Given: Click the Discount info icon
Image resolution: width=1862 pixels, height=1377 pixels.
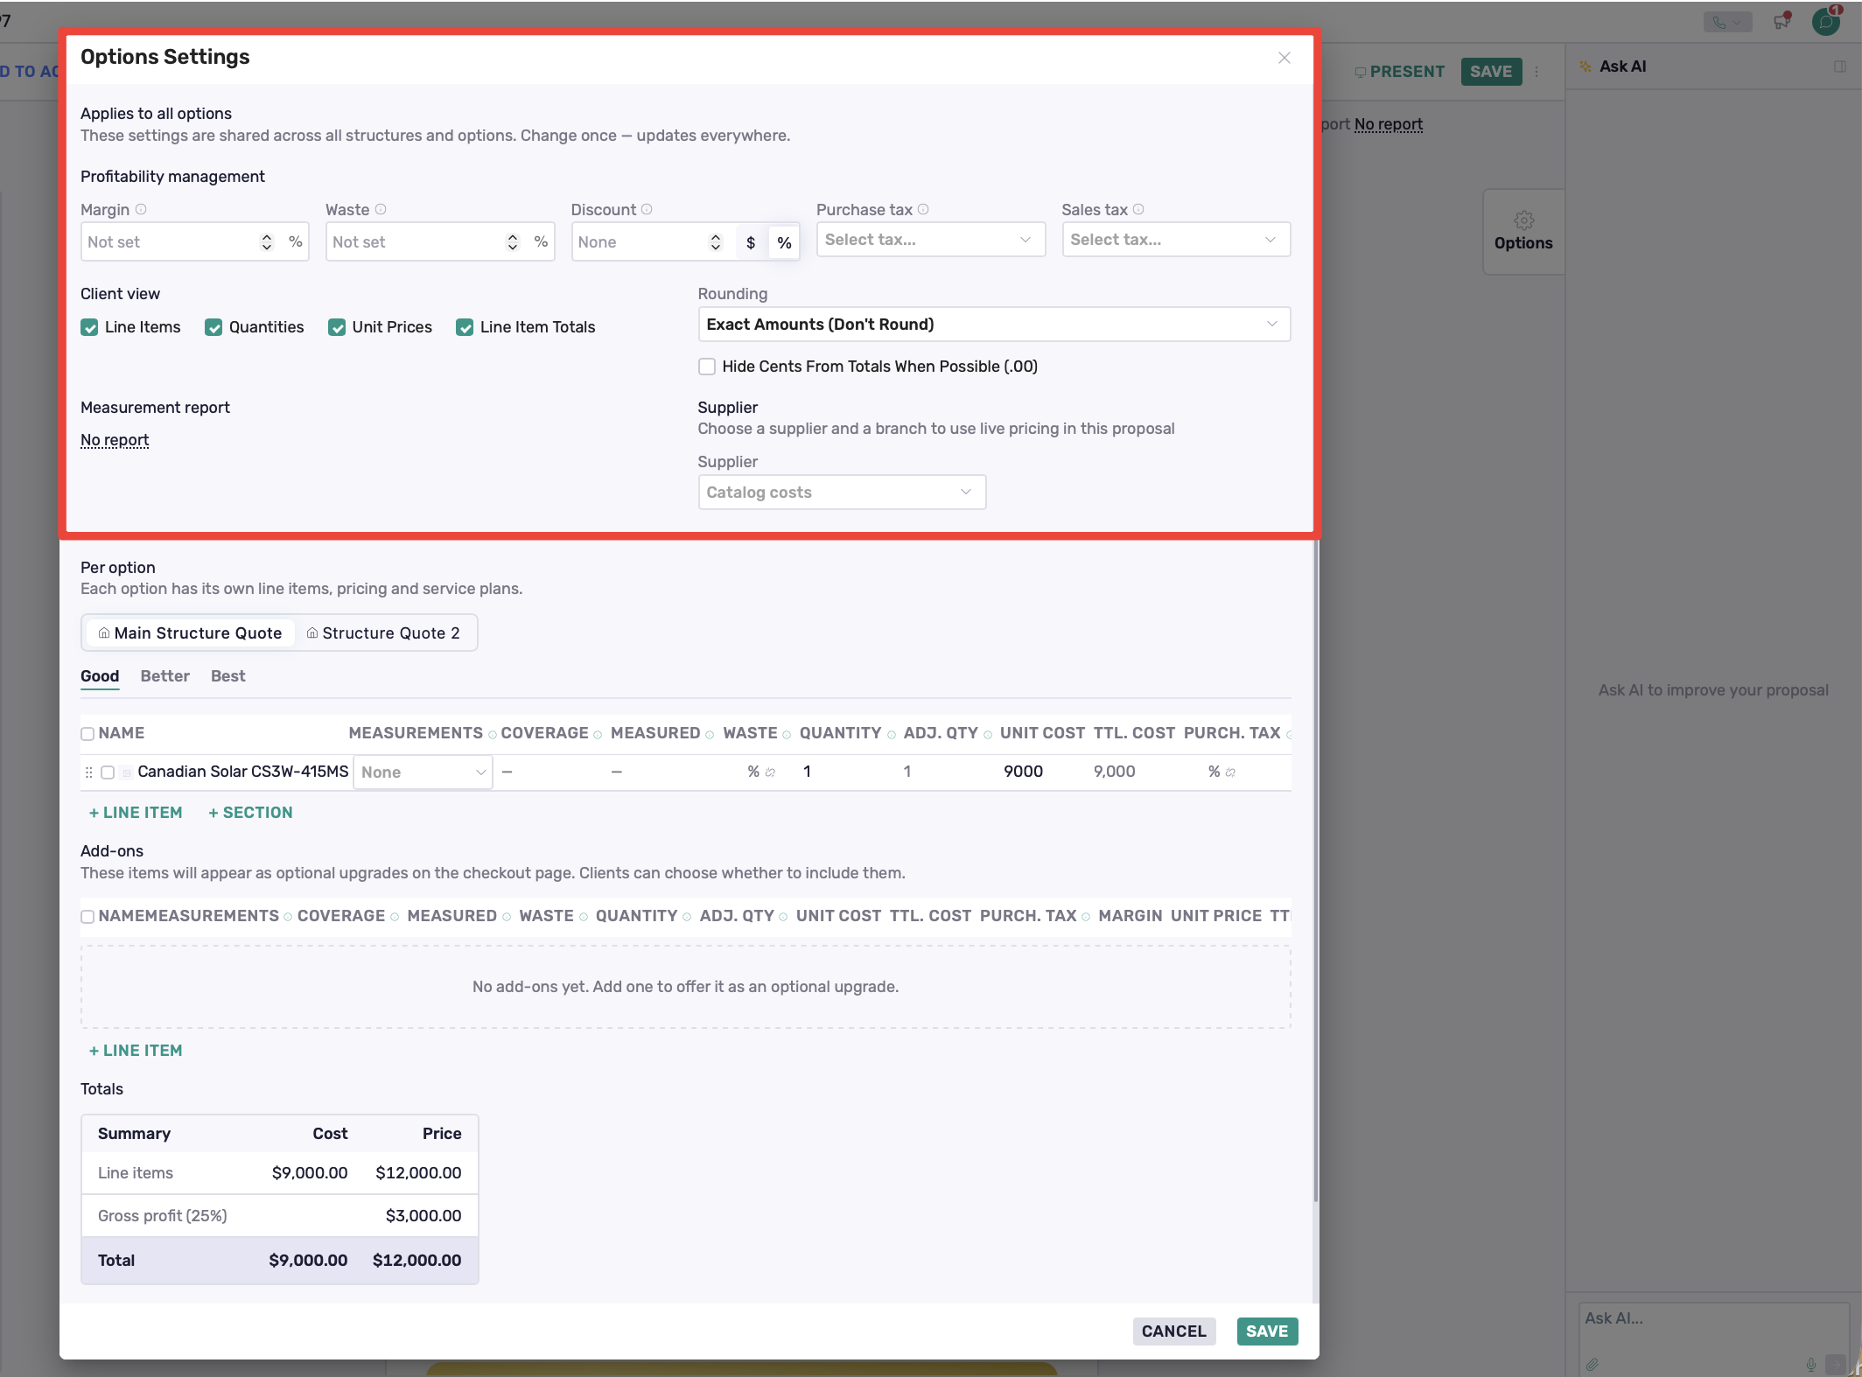Looking at the screenshot, I should (647, 210).
